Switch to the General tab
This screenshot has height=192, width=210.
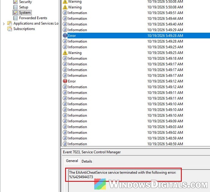click(x=72, y=161)
